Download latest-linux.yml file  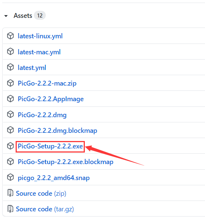pos(40,36)
